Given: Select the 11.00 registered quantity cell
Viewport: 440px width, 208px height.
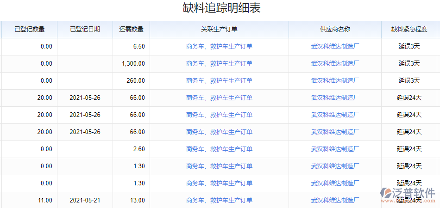Looking at the screenshot, I should 44,200.
